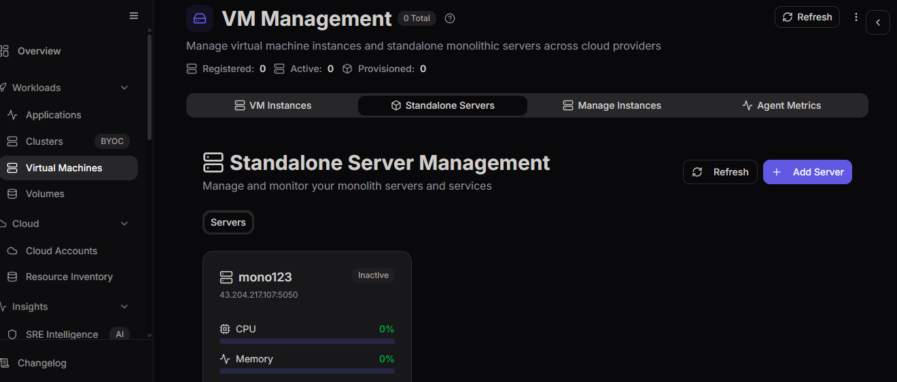Viewport: 897px width, 382px height.
Task: Click the AI badge beside SRE Intelligence
Action: pyautogui.click(x=120, y=334)
